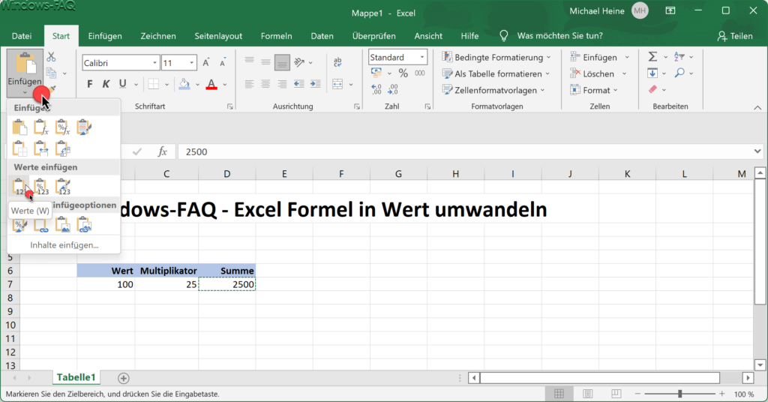The height and width of the screenshot is (402, 768).
Task: Click the Increase Font Size icon
Action: [206, 63]
